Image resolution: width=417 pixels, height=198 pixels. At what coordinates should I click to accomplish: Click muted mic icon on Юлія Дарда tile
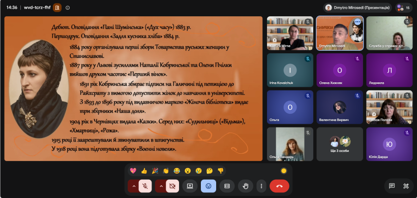click(x=407, y=133)
